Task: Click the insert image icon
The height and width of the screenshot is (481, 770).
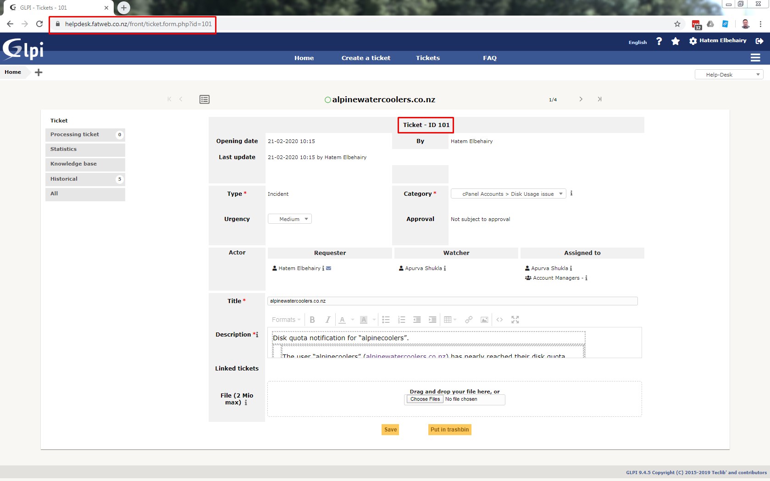Action: click(x=484, y=320)
